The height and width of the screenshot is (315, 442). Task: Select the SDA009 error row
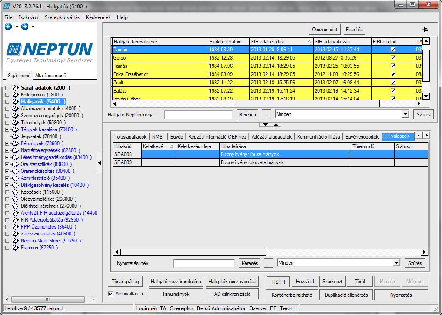point(270,162)
